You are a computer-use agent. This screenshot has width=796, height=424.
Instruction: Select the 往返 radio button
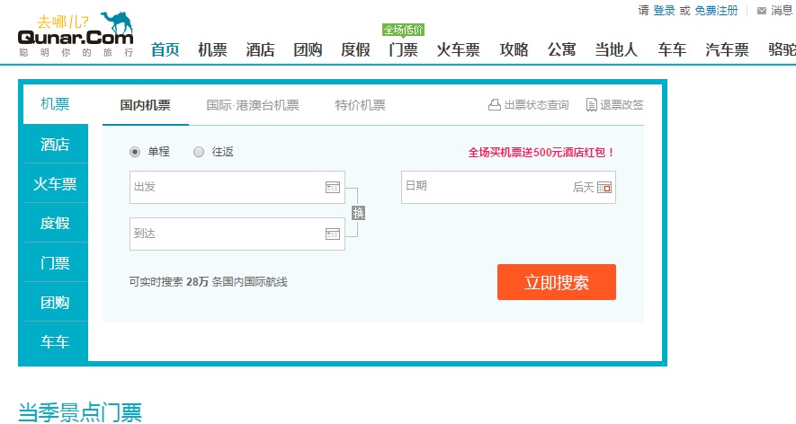pos(199,152)
